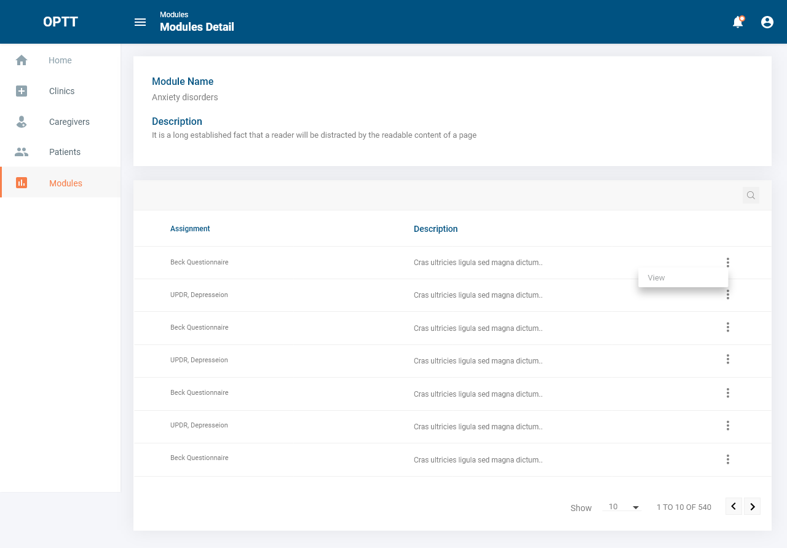This screenshot has height=548, width=787.
Task: Click the OPTT logo
Action: click(60, 22)
